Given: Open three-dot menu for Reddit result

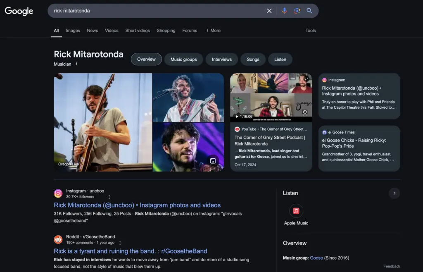Looking at the screenshot, I should pos(120,243).
